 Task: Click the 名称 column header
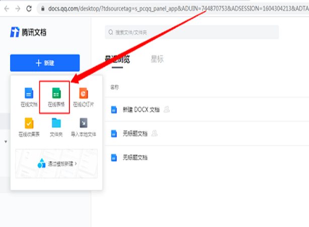pos(115,87)
